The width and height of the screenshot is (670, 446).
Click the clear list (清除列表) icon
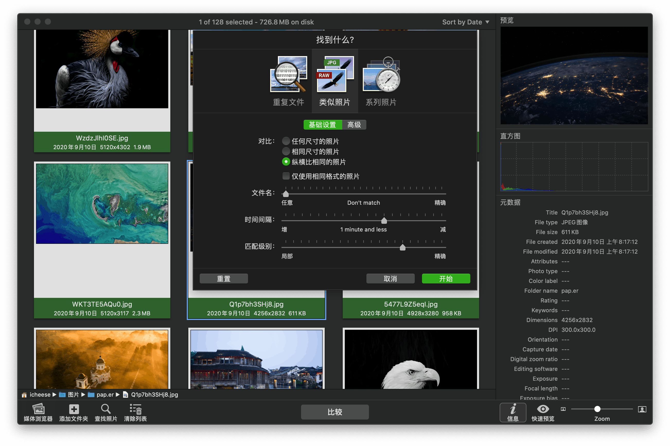pyautogui.click(x=135, y=409)
